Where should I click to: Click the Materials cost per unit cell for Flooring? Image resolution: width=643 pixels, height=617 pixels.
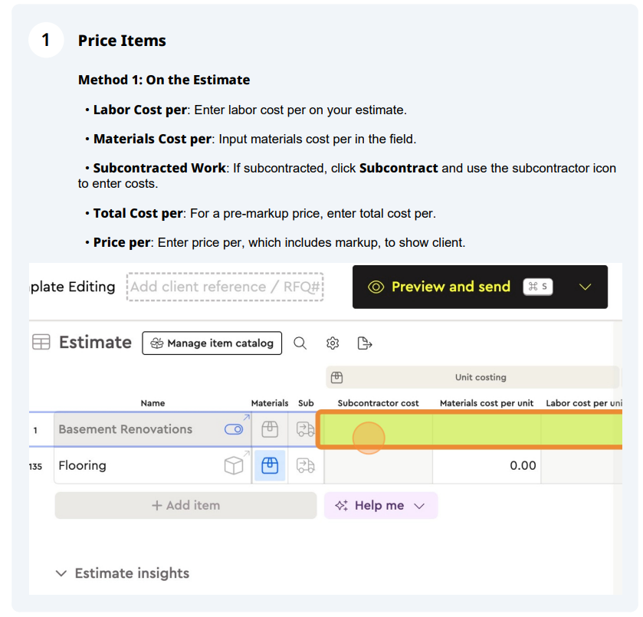(x=487, y=465)
